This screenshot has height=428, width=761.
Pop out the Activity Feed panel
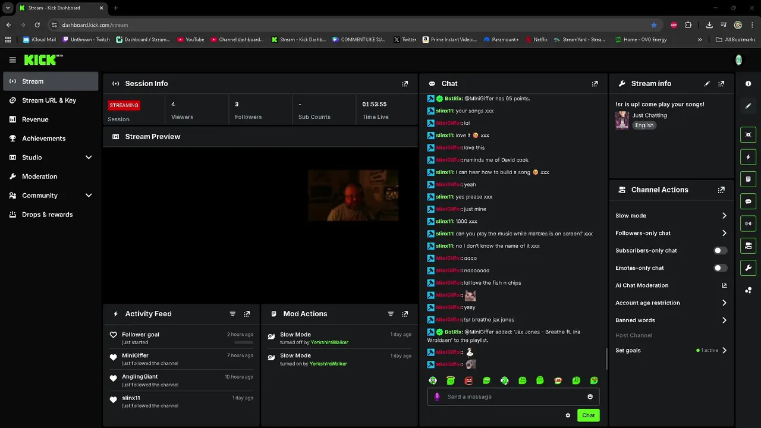coord(247,314)
